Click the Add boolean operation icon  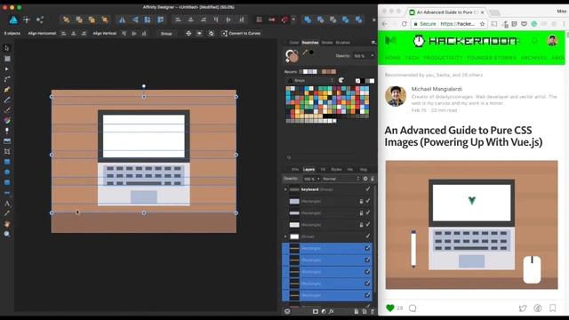click(x=308, y=20)
